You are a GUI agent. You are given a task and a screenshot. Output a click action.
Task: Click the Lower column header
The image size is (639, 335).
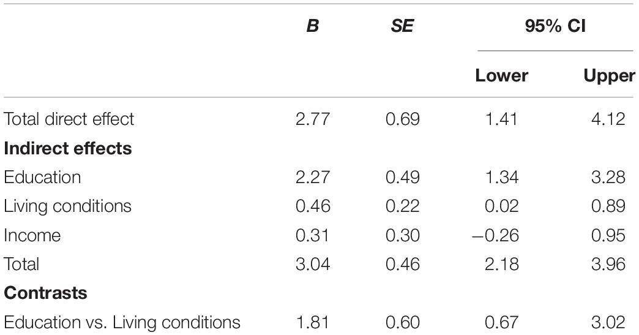click(502, 76)
